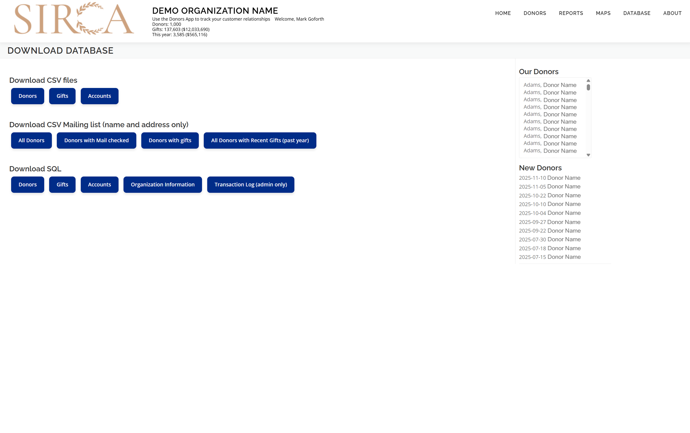Screen dimensions: 690x433
Task: Open the HOME menu item
Action: click(503, 13)
